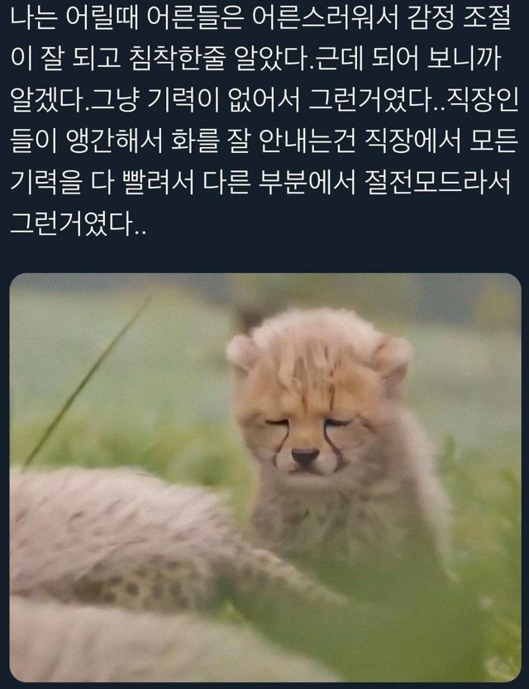Image resolution: width=529 pixels, height=689 pixels.
Task: Click the final line 그런거였다..
Action: (78, 223)
